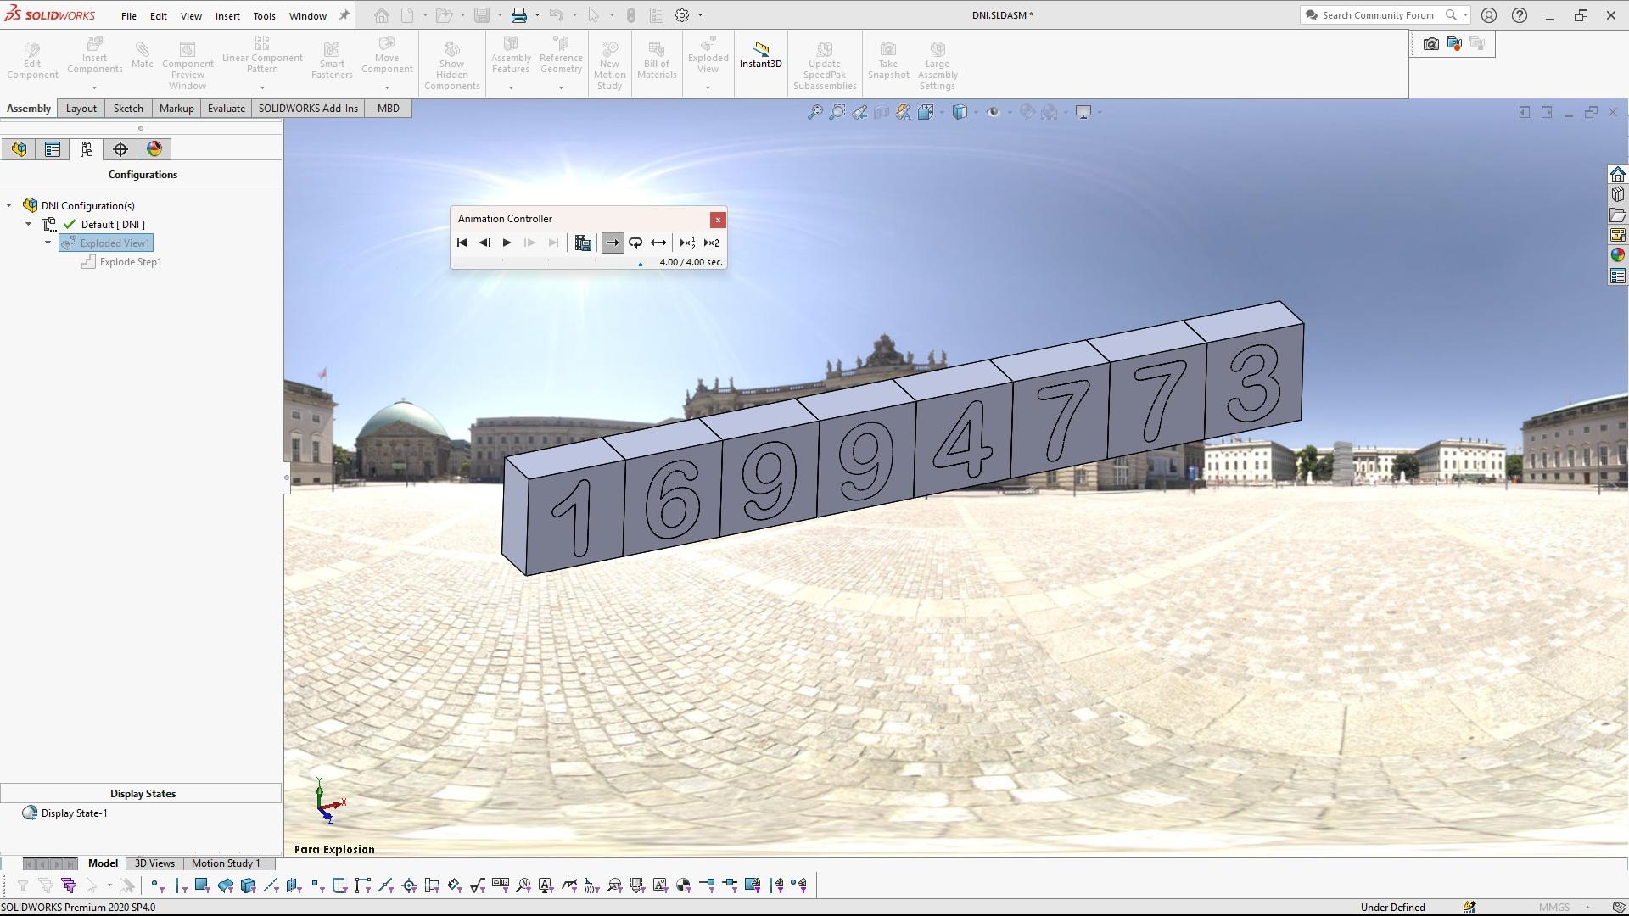Image resolution: width=1629 pixels, height=916 pixels.
Task: Click Options gear icon in title toolbar
Action: [x=682, y=15]
